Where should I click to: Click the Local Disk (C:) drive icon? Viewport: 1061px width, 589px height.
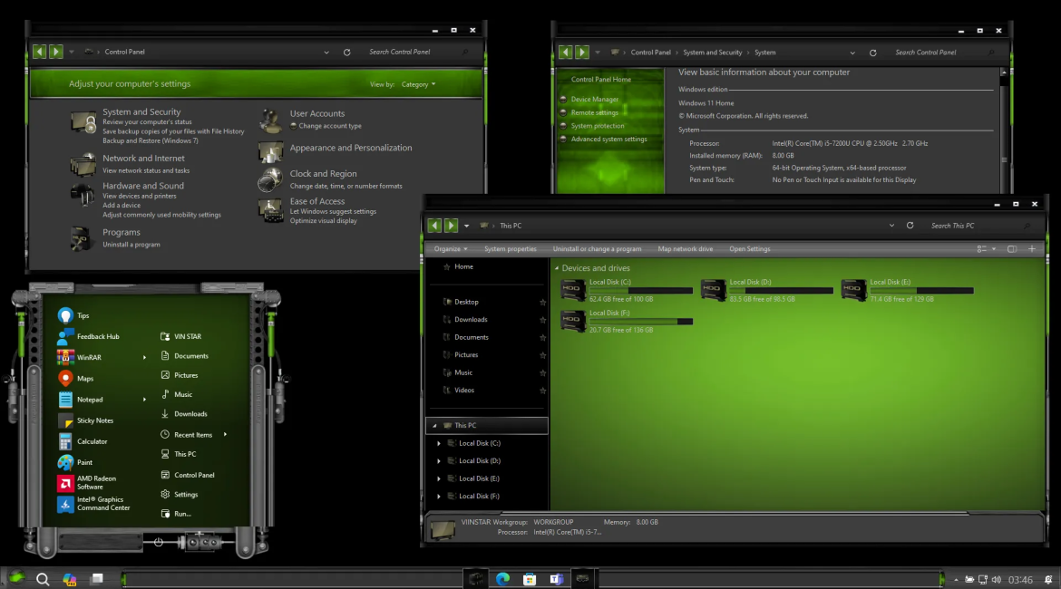[x=572, y=290]
